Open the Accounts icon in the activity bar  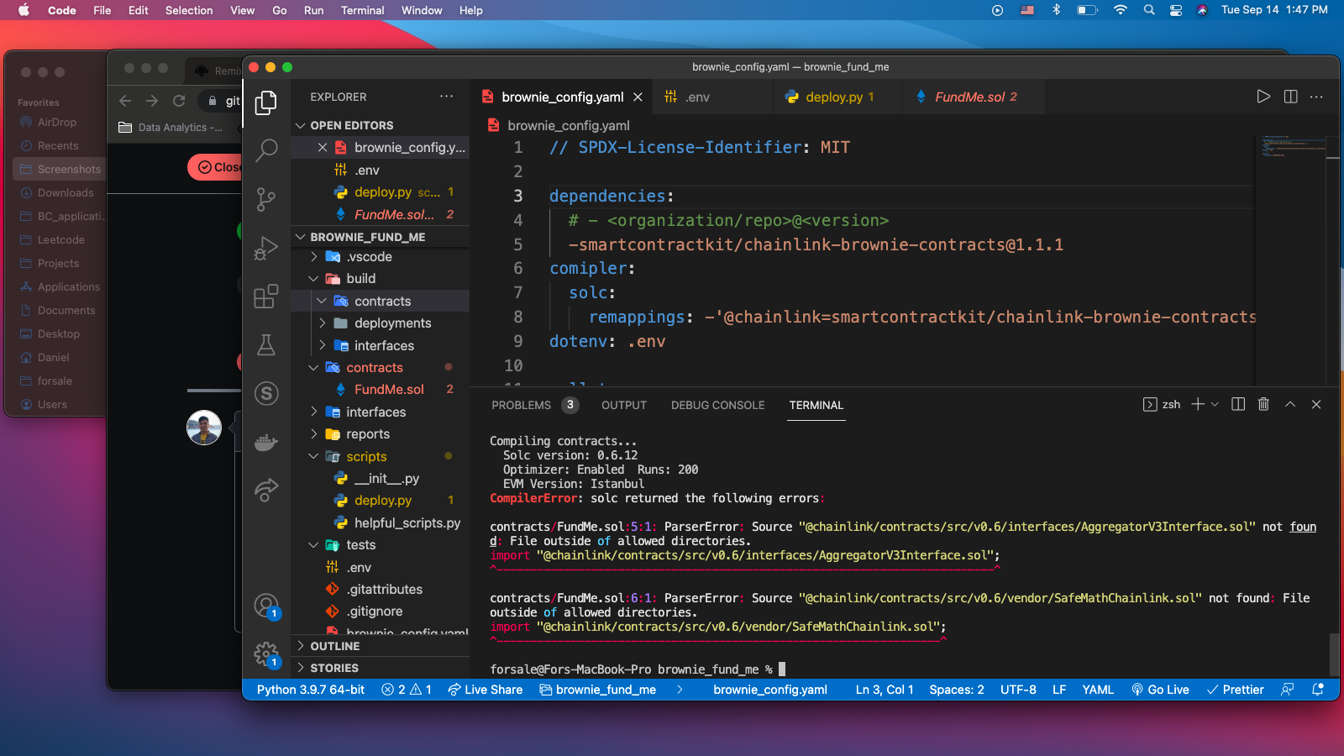click(265, 604)
